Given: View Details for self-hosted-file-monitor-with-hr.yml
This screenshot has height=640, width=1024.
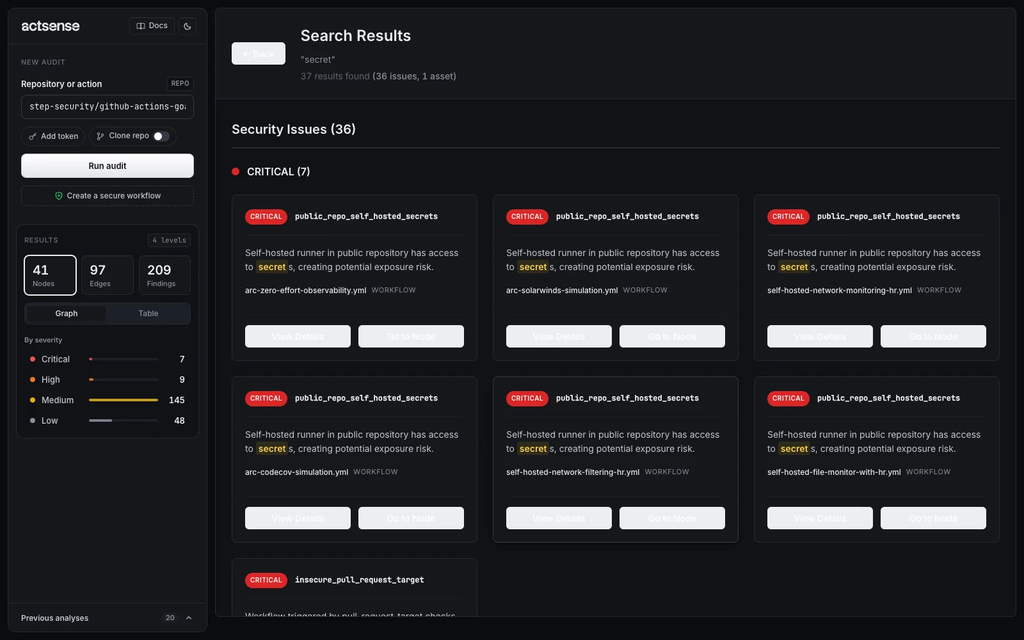Looking at the screenshot, I should [820, 518].
